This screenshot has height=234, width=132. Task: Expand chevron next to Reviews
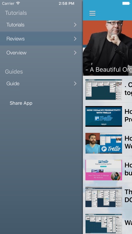tap(75, 39)
